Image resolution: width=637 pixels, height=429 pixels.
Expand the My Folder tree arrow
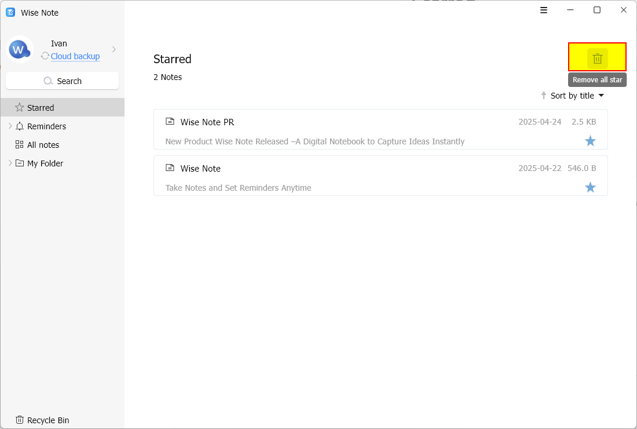[x=10, y=163]
